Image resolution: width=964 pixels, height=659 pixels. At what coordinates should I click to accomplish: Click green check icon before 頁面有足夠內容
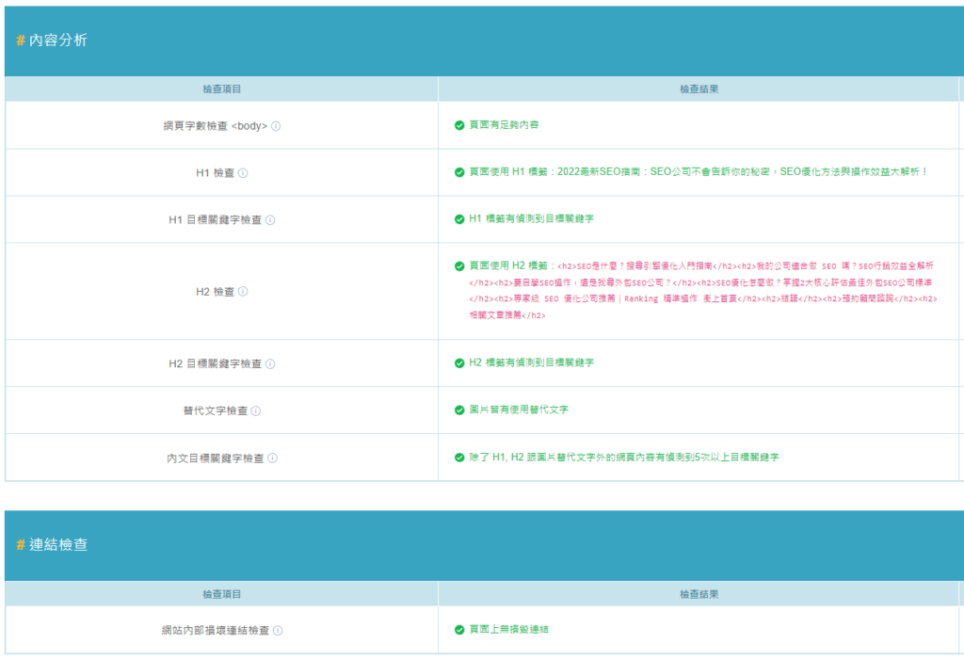pos(459,125)
